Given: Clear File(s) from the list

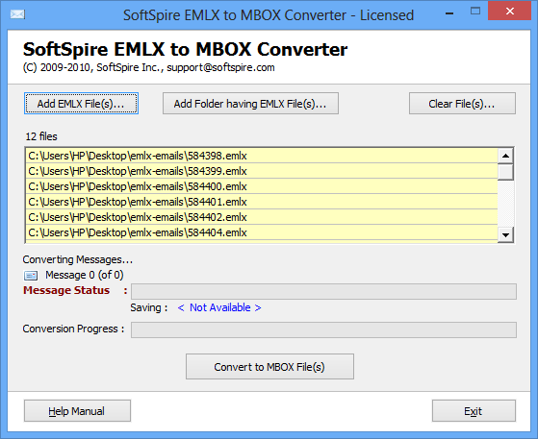Looking at the screenshot, I should (462, 104).
